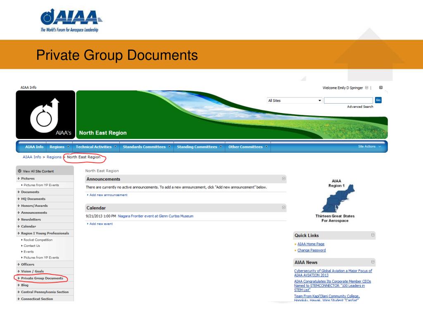
Task: Open the Standards Committees tab
Action: point(144,147)
